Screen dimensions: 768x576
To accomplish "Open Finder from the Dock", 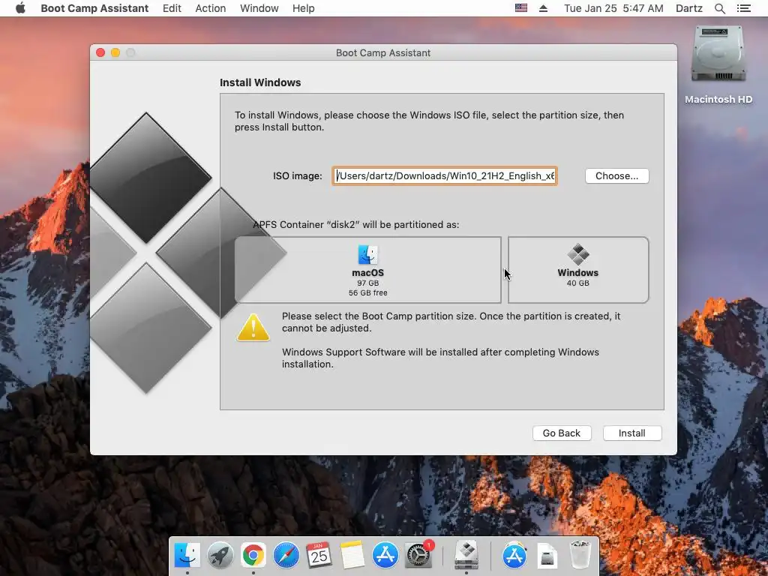I will click(187, 556).
